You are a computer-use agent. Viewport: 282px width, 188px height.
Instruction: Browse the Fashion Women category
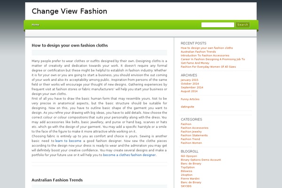tap(191, 143)
